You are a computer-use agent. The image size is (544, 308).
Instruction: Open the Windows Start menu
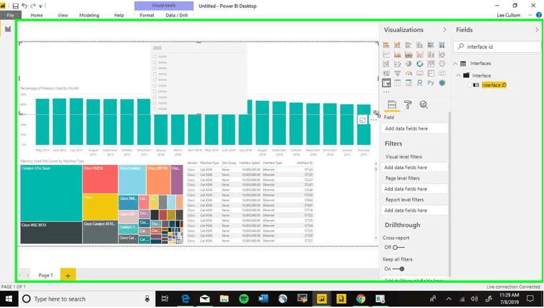pyautogui.click(x=8, y=299)
